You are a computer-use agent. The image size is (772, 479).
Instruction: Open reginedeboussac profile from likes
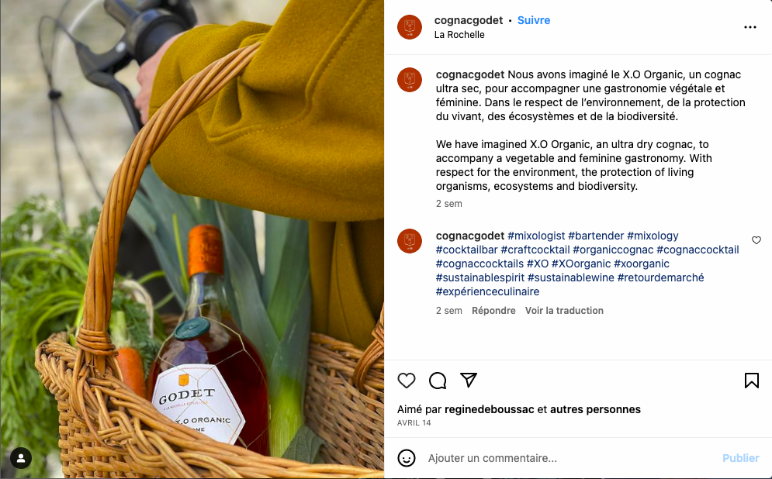[489, 409]
